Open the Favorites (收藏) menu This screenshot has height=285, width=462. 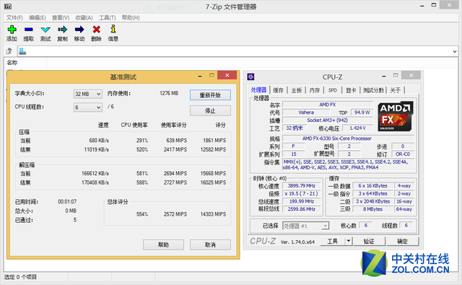pyautogui.click(x=84, y=17)
